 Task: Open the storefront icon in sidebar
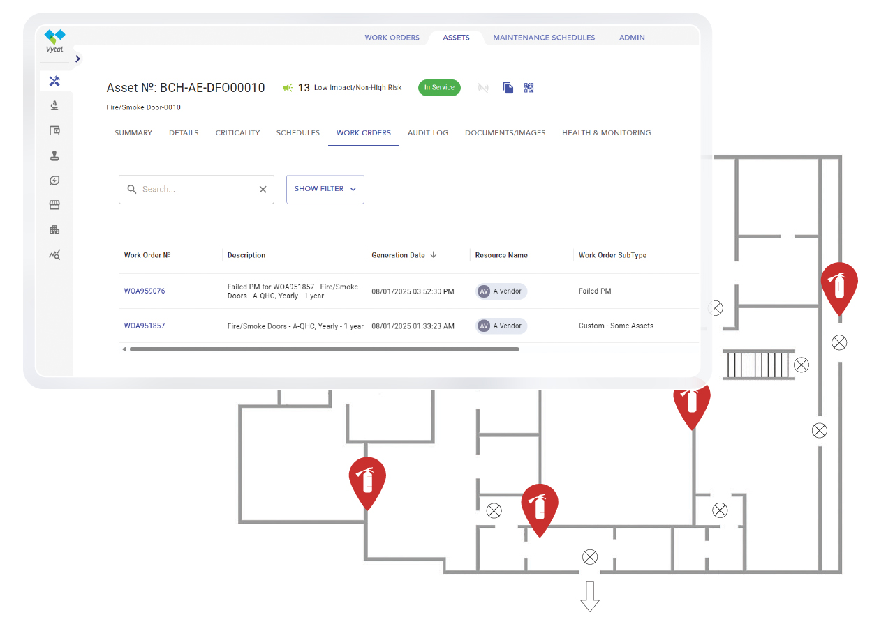point(54,205)
